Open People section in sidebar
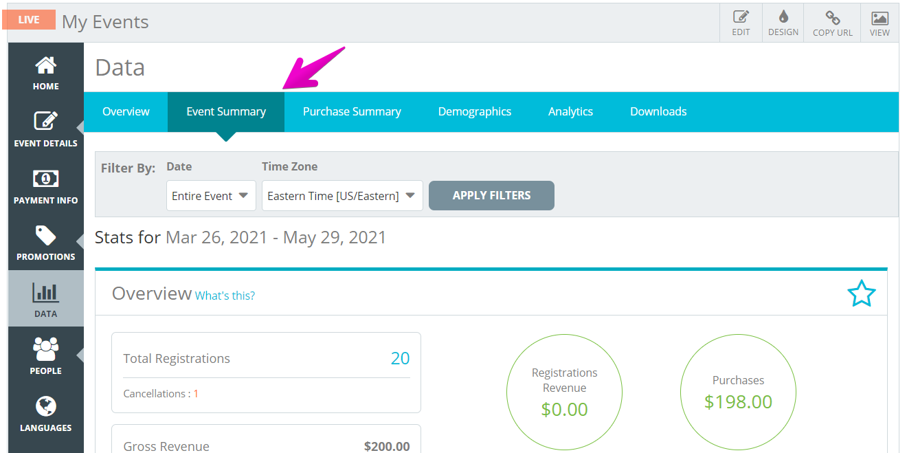The width and height of the screenshot is (907, 453). (46, 355)
